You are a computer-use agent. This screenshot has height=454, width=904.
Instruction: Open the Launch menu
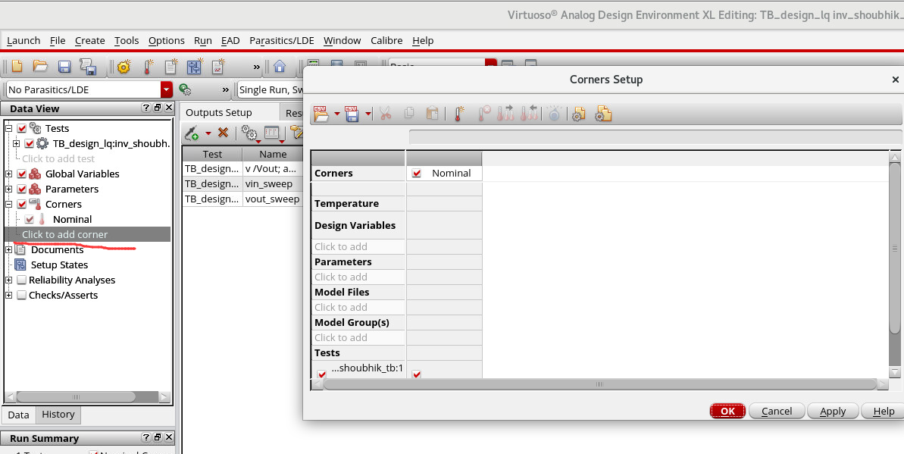(x=23, y=40)
